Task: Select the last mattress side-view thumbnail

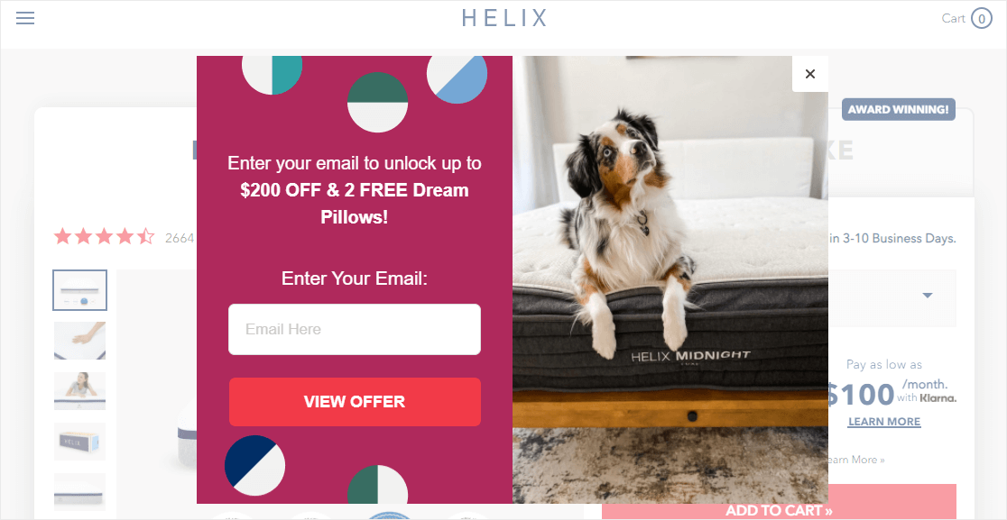Action: pyautogui.click(x=79, y=492)
